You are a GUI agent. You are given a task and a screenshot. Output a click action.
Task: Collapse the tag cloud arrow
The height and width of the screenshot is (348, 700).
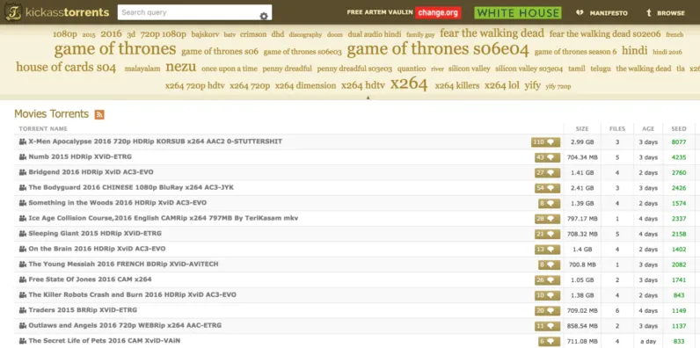[368, 98]
